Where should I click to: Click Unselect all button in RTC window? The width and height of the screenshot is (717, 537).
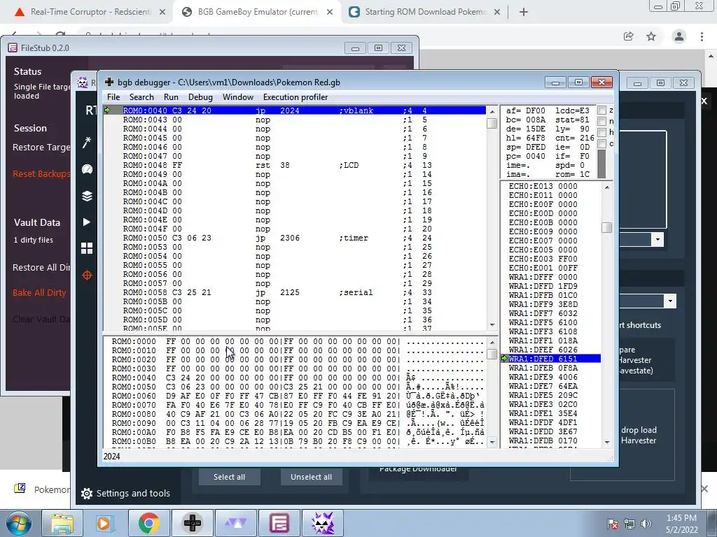(312, 477)
